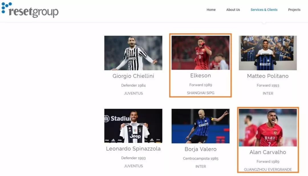Open the Home menu item

point(211,10)
